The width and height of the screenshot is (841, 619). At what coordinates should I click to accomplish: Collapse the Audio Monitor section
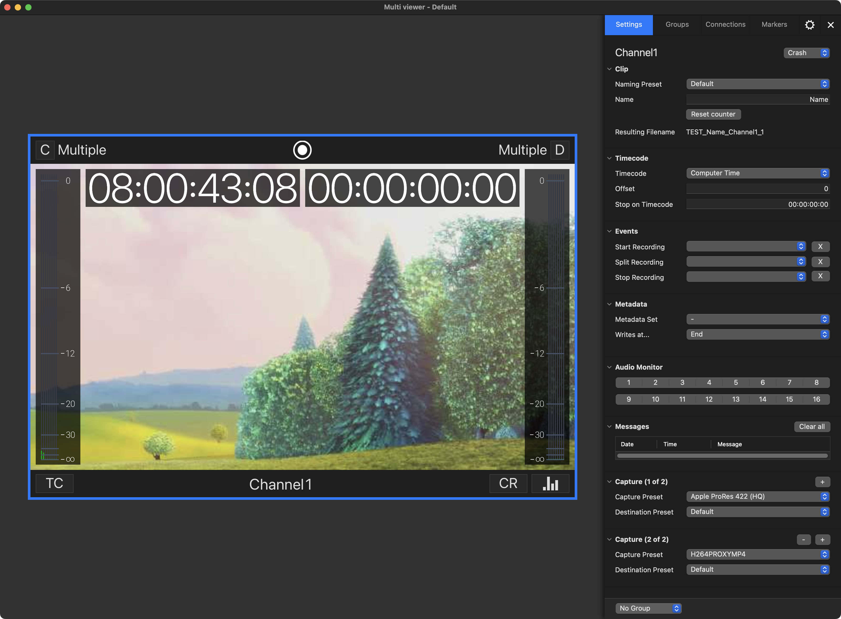[x=609, y=367]
